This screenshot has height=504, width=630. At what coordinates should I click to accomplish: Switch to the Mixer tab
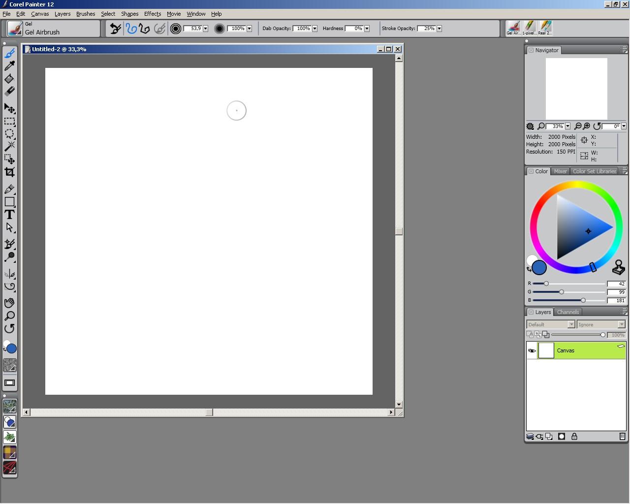coord(560,171)
